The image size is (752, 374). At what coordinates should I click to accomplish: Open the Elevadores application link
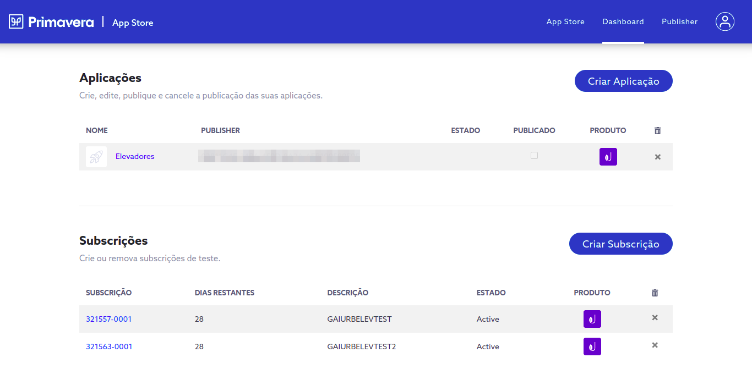pyautogui.click(x=134, y=156)
